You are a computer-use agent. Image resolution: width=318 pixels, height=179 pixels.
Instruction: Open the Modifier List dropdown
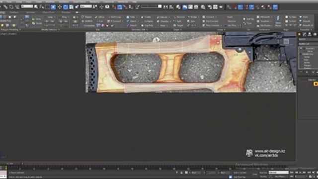click(308, 44)
